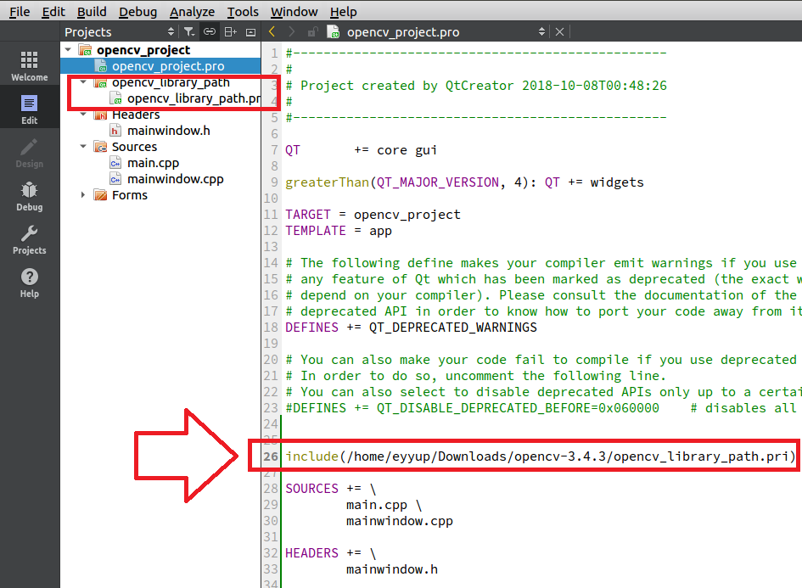802x588 pixels.
Task: Collapse the Headers folder
Action: pyautogui.click(x=83, y=115)
